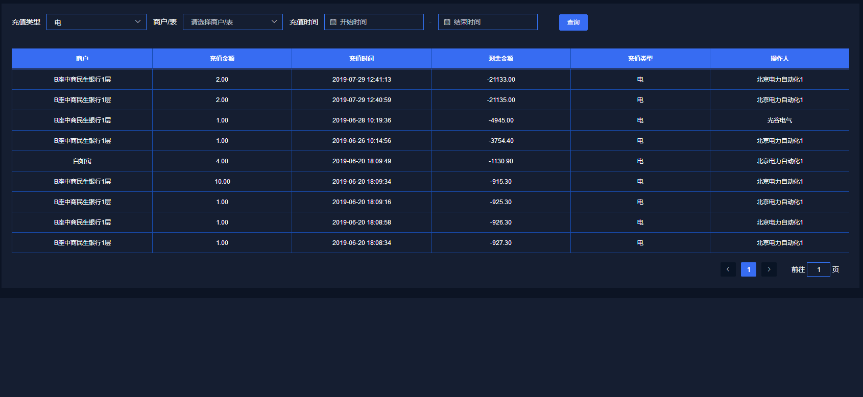Click the 充值时间 column header
This screenshot has width=863, height=397.
point(362,59)
